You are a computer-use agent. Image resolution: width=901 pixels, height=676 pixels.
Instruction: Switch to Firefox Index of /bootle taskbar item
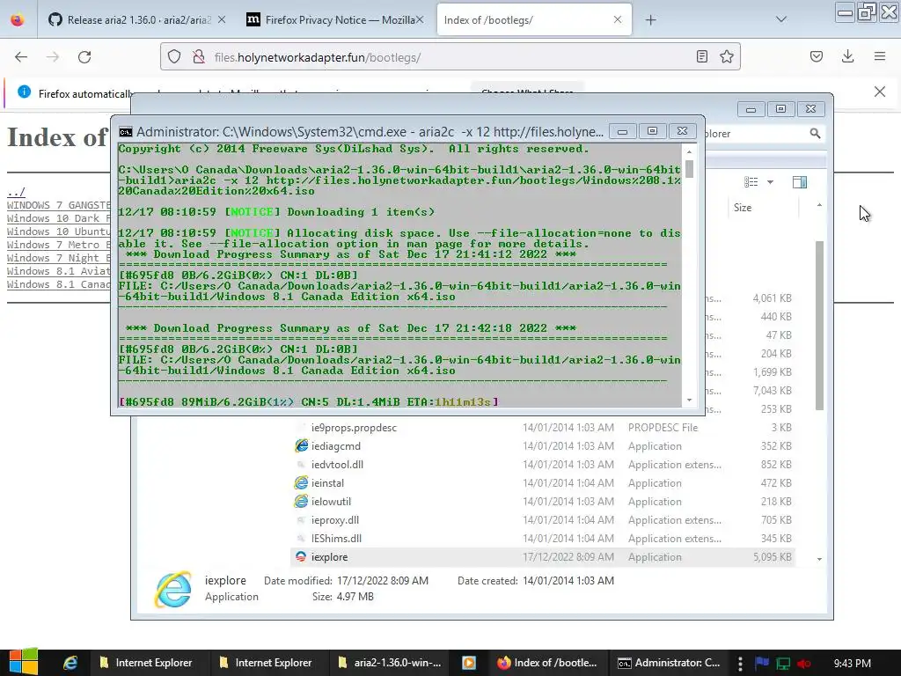point(547,663)
